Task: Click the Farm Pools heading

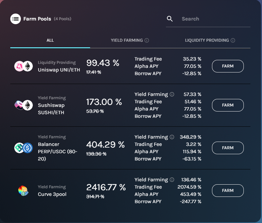Action: 37,19
